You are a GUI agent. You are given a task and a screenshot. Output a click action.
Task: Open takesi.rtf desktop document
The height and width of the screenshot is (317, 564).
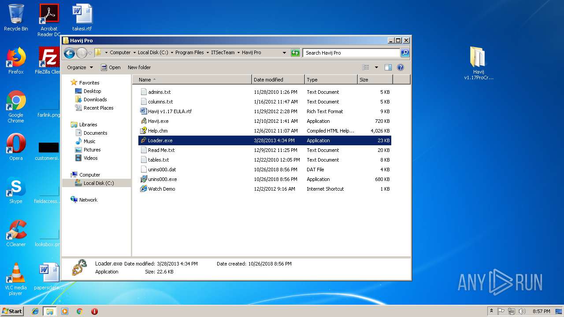[x=82, y=18]
